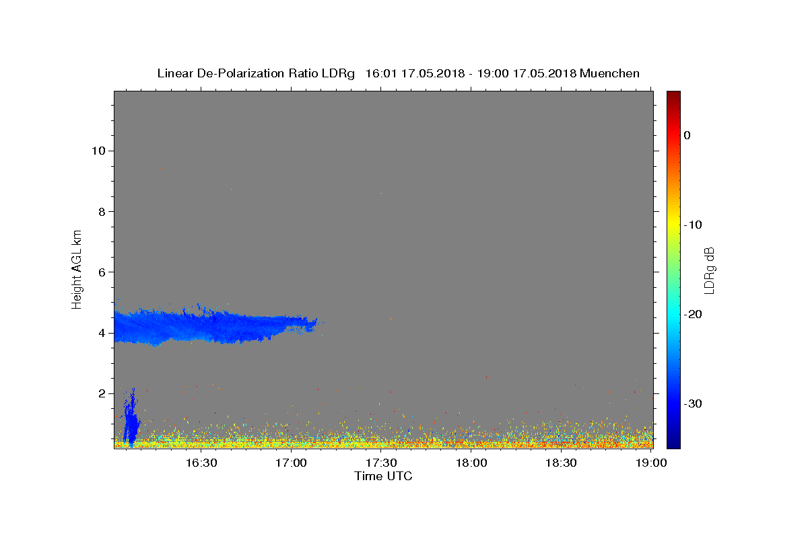The height and width of the screenshot is (538, 808).
Task: Click the 'LDRg dB' colorbar label
Action: coord(708,270)
